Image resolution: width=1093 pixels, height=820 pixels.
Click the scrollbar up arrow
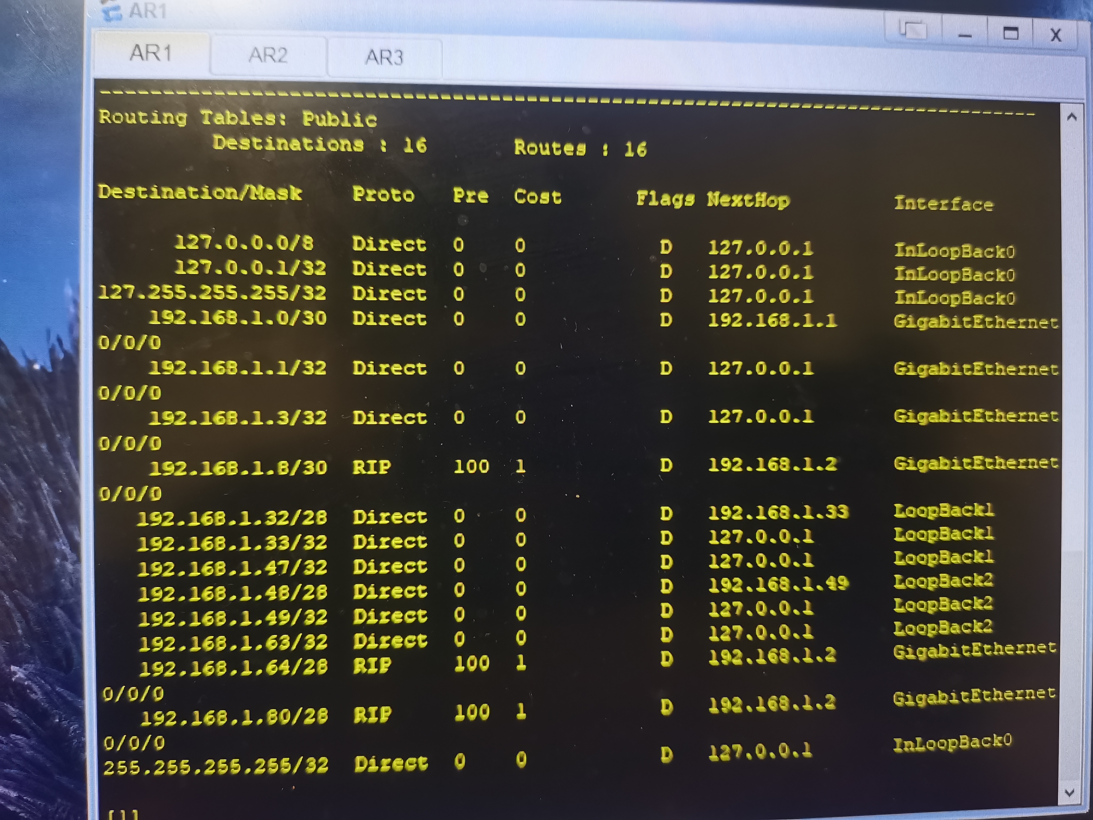tap(1072, 117)
